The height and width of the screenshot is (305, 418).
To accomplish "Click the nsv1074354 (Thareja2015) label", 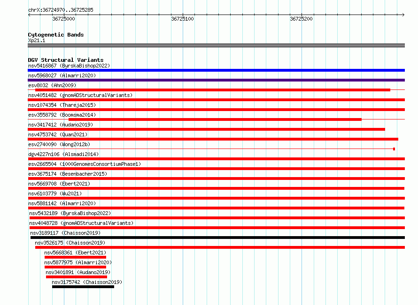I will [x=62, y=105].
